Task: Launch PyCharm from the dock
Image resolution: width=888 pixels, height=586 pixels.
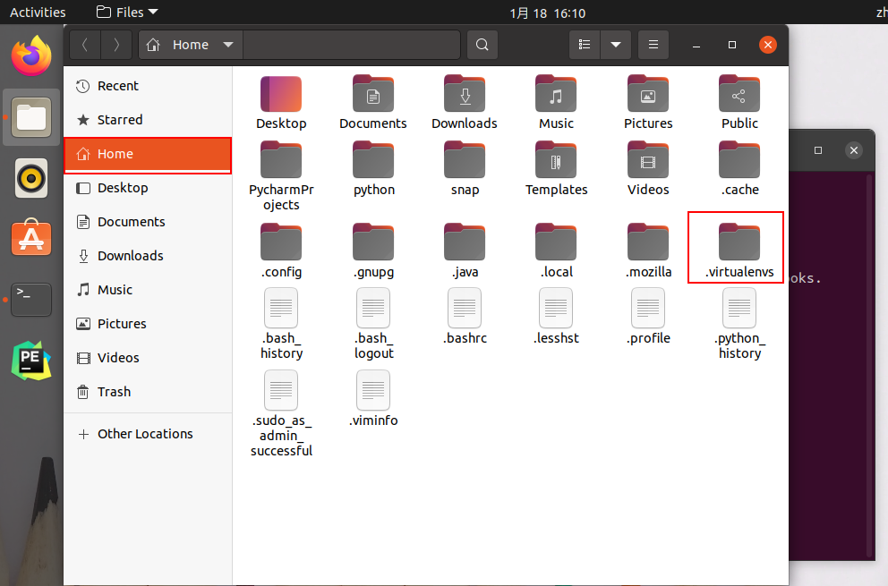Action: click(x=31, y=360)
